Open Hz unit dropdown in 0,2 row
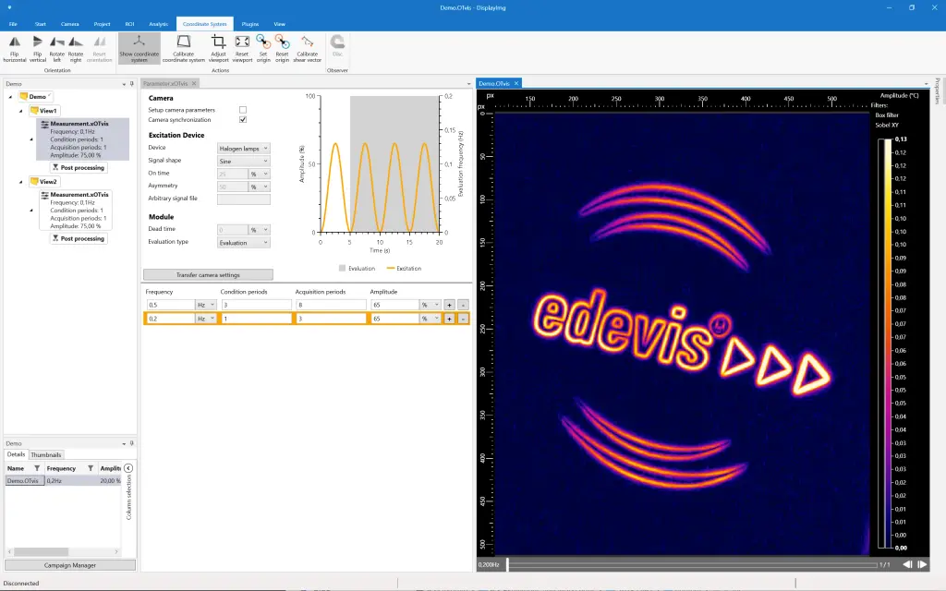This screenshot has height=591, width=946. pyautogui.click(x=206, y=319)
